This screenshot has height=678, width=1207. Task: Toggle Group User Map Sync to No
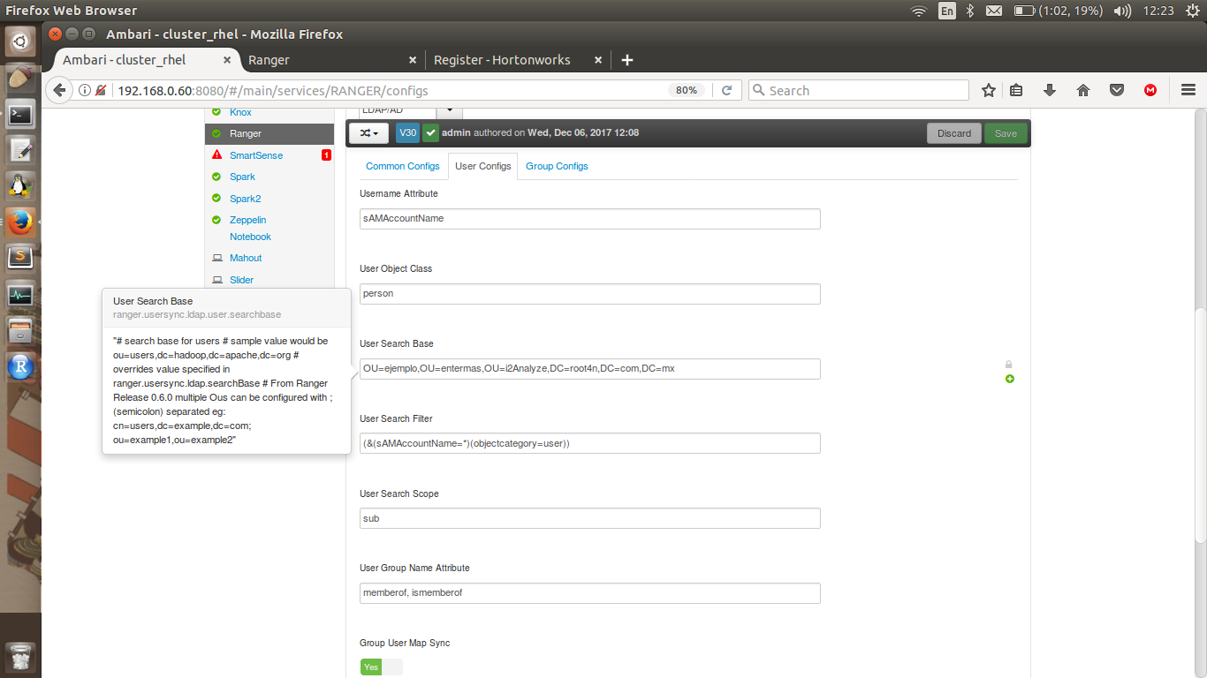394,667
